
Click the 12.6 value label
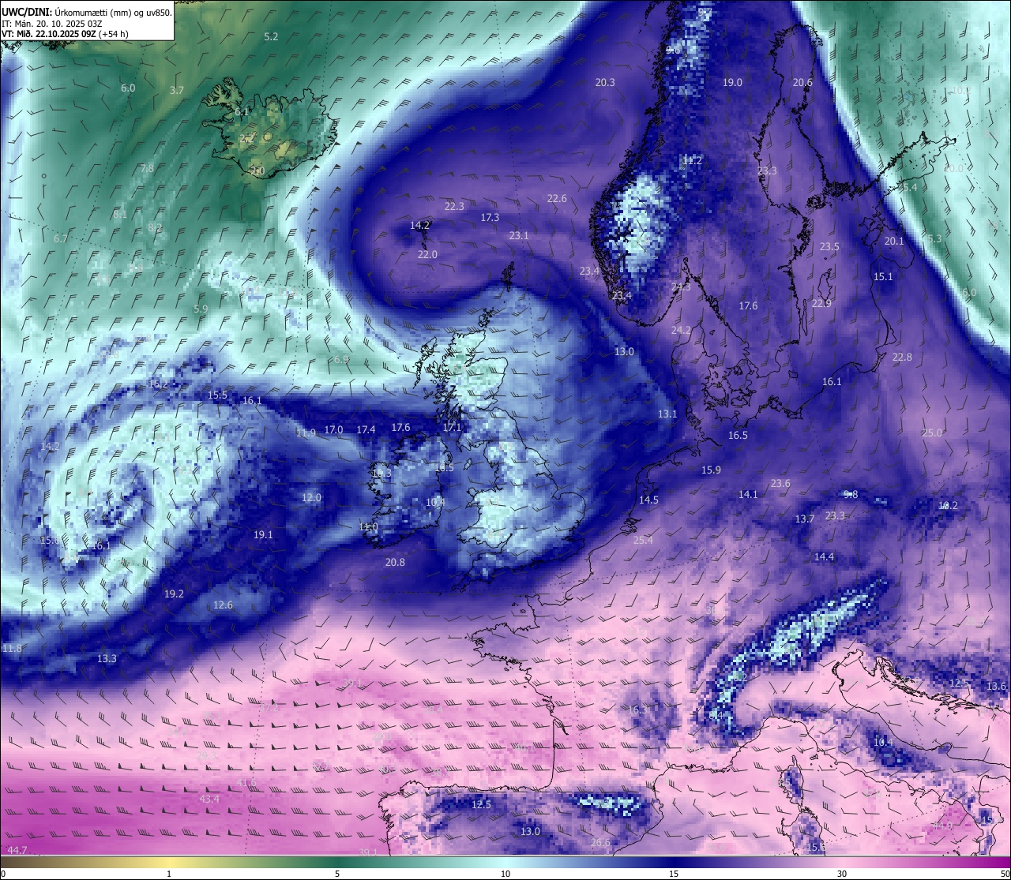223,605
